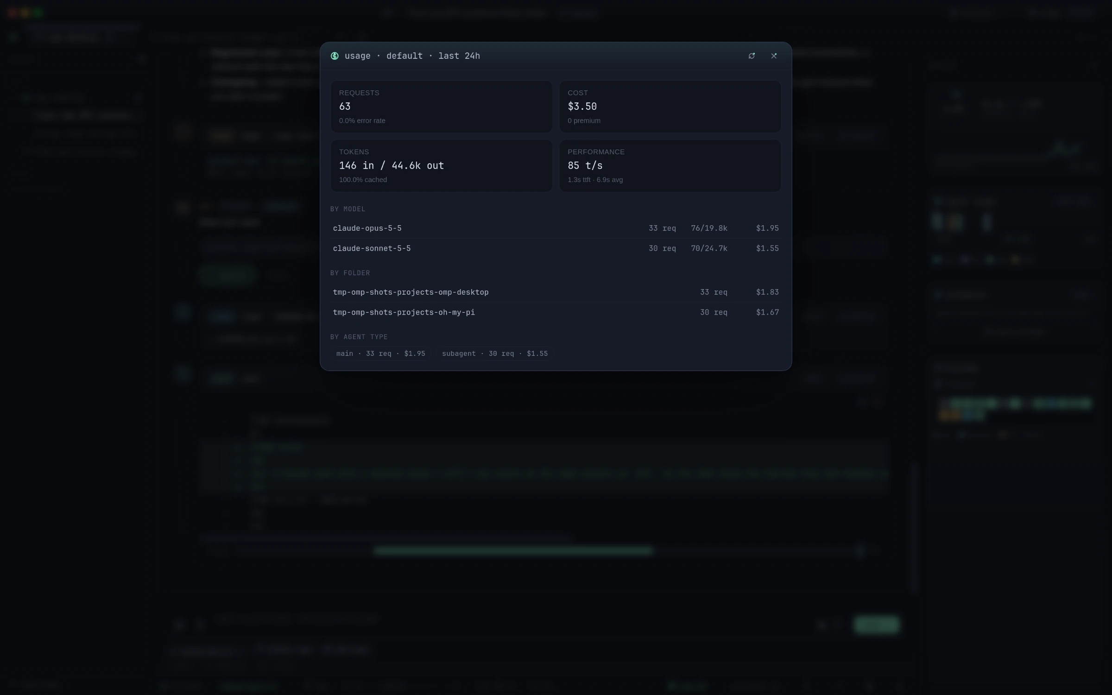Select the claude-opus-5-5 model row

[556, 228]
